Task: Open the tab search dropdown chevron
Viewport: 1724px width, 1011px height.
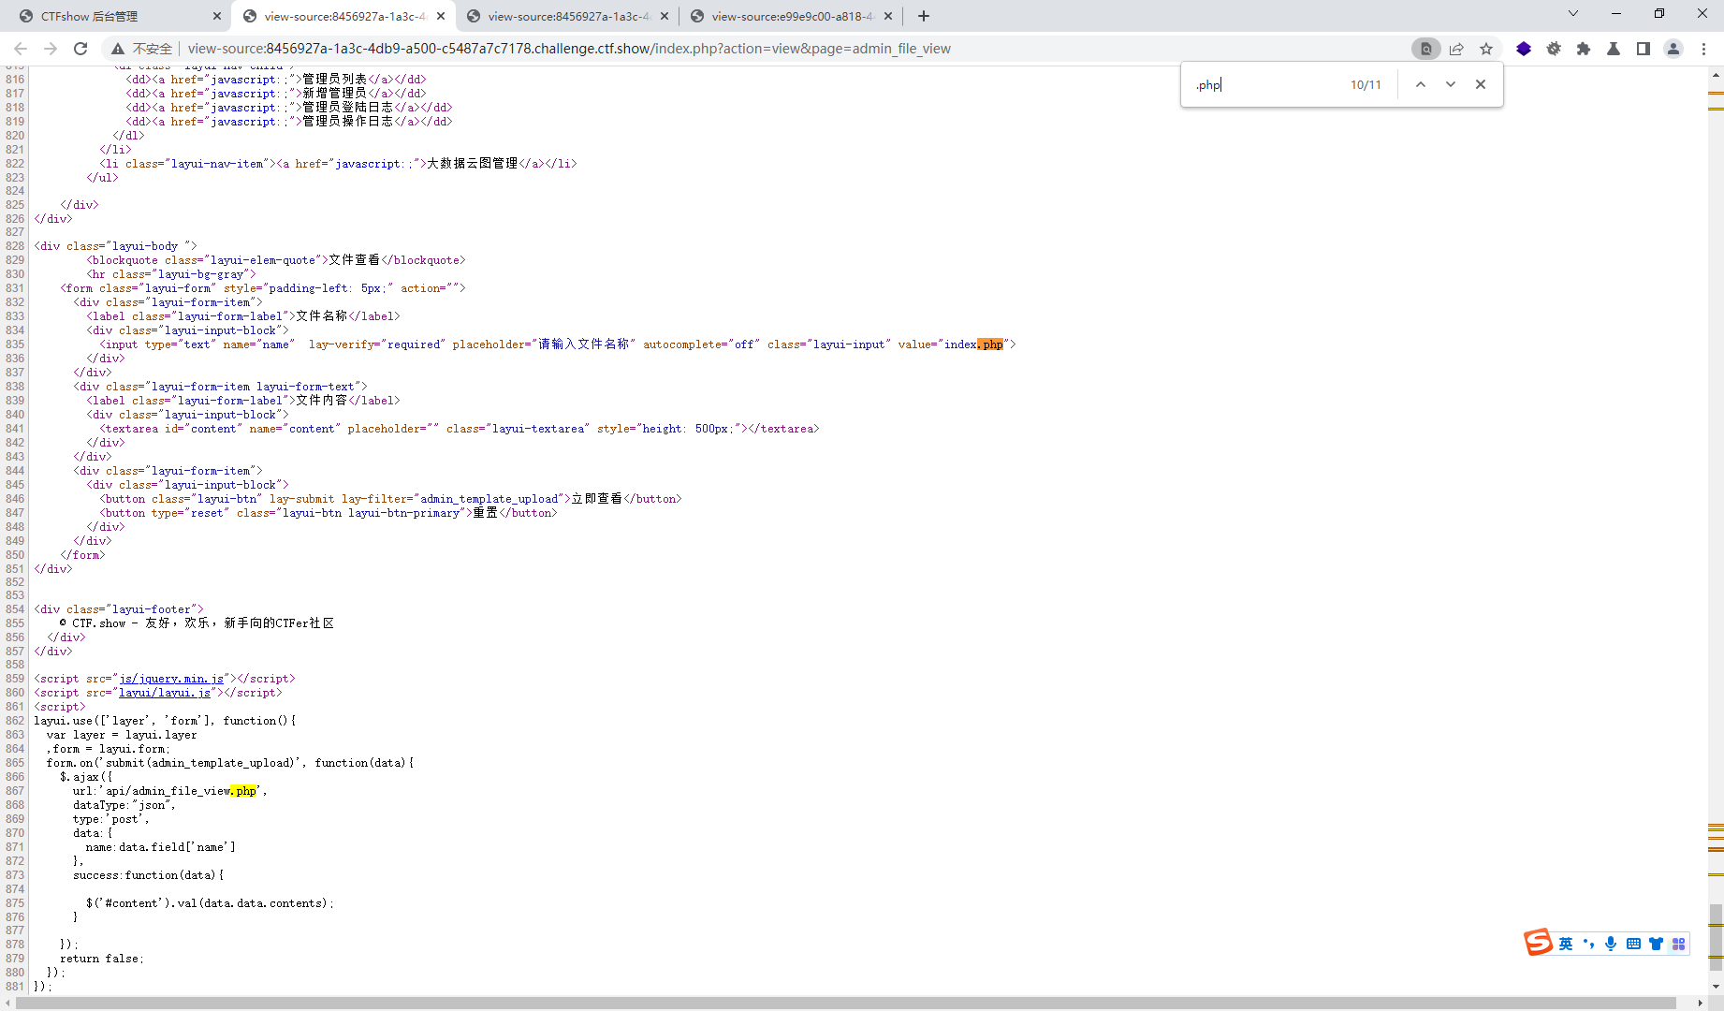Action: click(x=1573, y=13)
